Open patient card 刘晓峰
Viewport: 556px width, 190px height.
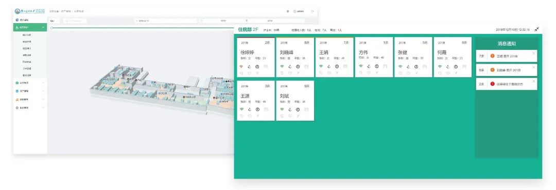point(295,57)
